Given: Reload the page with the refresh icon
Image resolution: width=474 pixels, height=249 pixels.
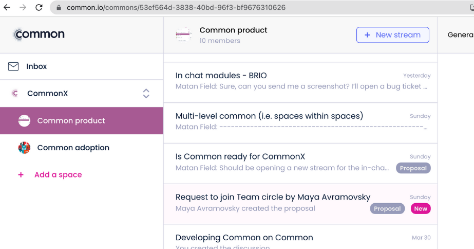Looking at the screenshot, I should [x=39, y=7].
